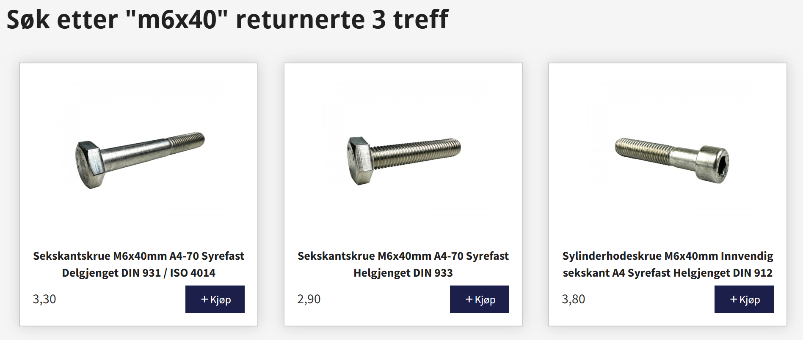The height and width of the screenshot is (340, 803).
Task: Add the Sylinderhodeskrue DIN 912 to cart
Action: coord(744,299)
